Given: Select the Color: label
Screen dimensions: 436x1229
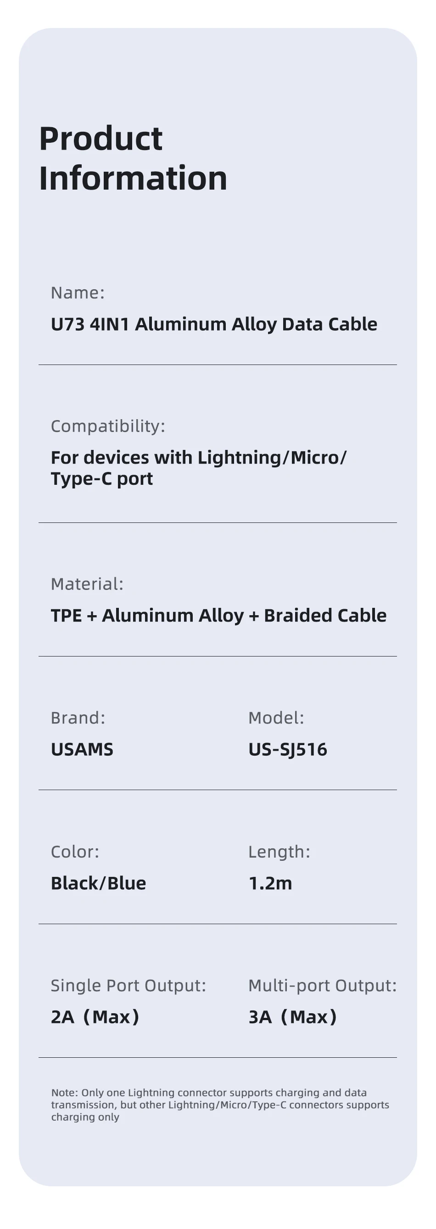Looking at the screenshot, I should click(x=75, y=852).
